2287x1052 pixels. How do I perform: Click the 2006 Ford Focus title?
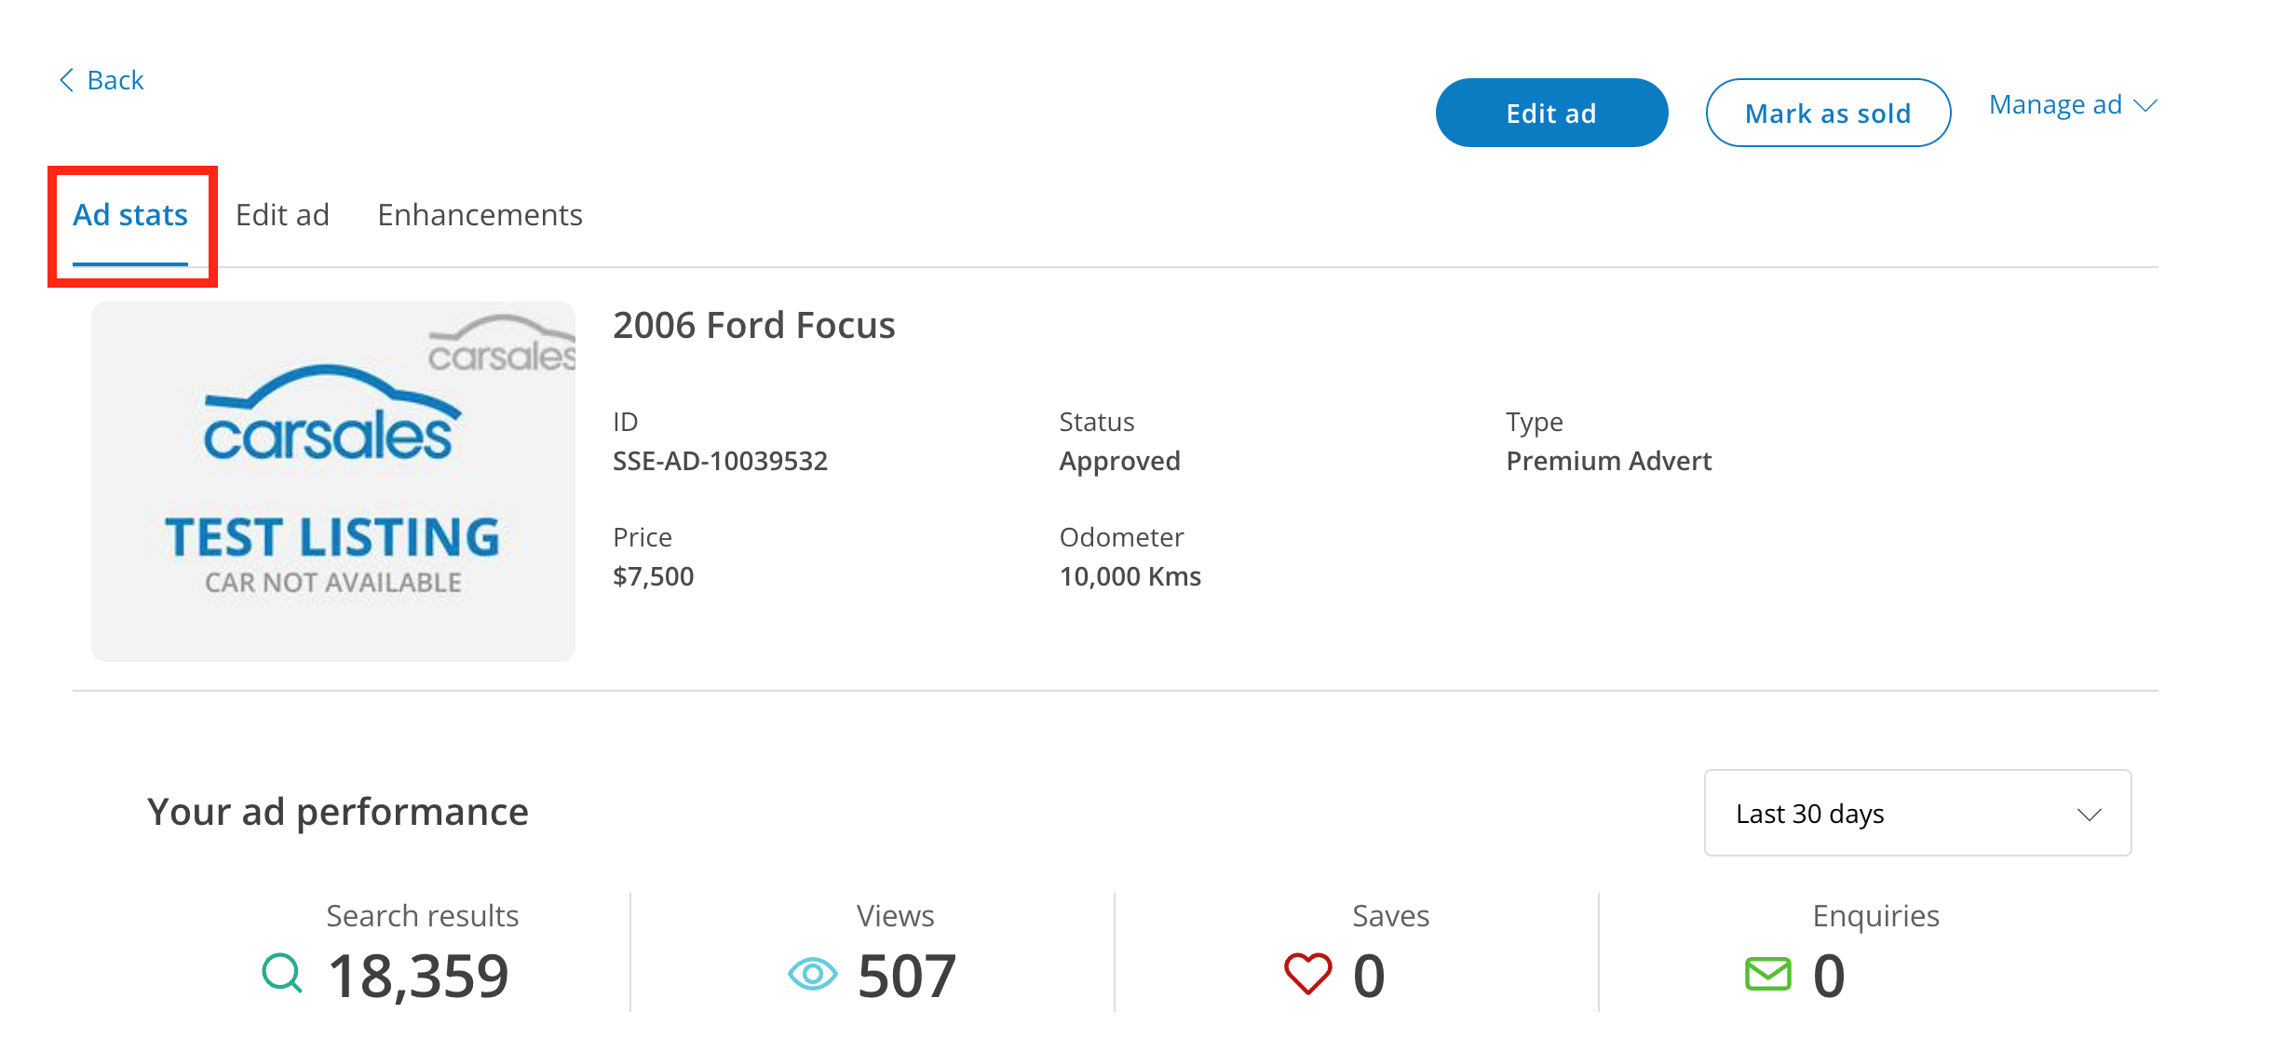click(x=754, y=326)
